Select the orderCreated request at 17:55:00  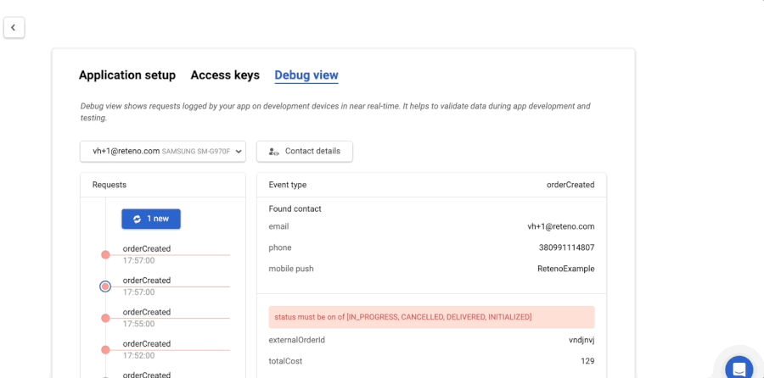click(x=147, y=313)
